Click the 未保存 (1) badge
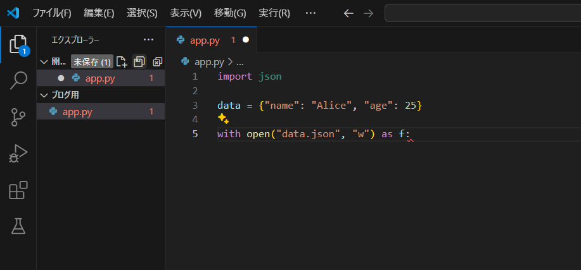This screenshot has height=270, width=581. [x=93, y=62]
